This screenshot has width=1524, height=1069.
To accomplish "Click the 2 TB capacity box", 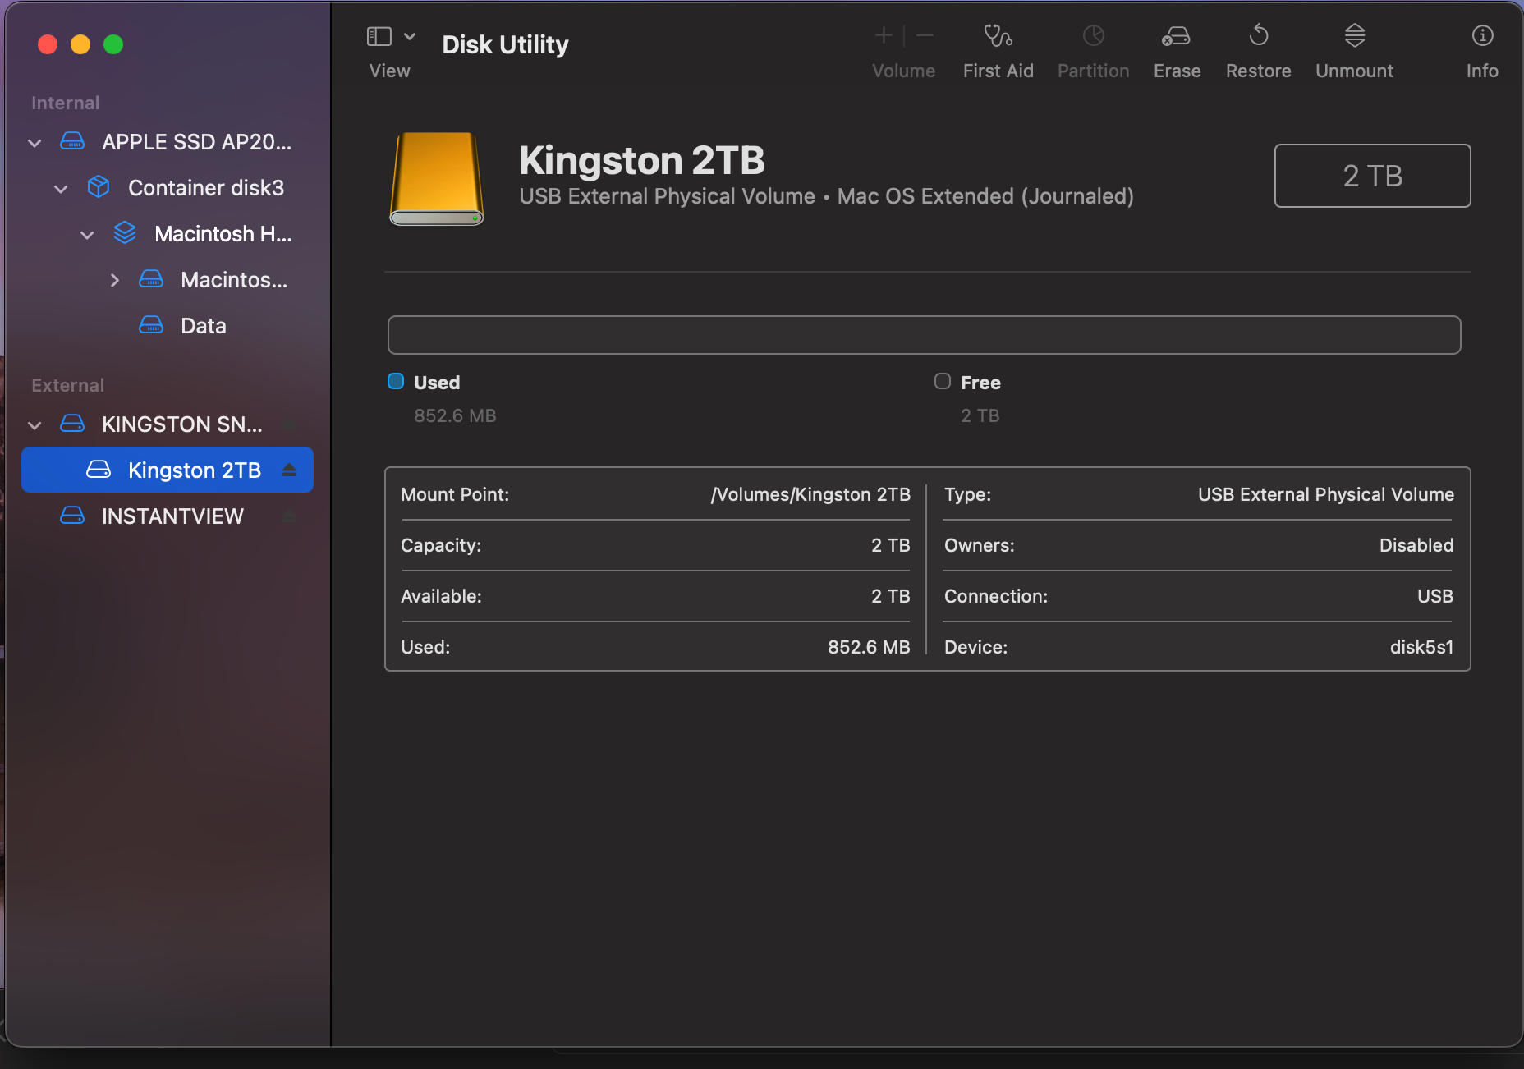I will tap(1372, 176).
